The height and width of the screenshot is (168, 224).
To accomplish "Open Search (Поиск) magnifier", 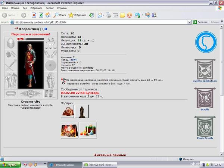I will coord(60,15).
